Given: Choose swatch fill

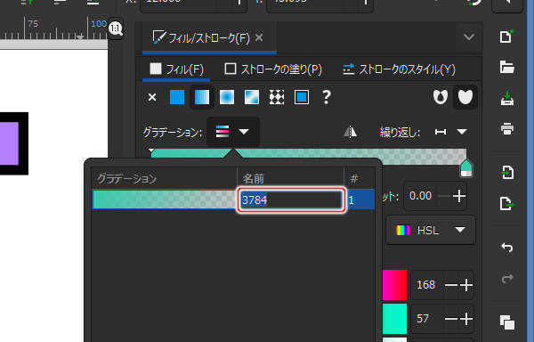Looking at the screenshot, I should [302, 97].
